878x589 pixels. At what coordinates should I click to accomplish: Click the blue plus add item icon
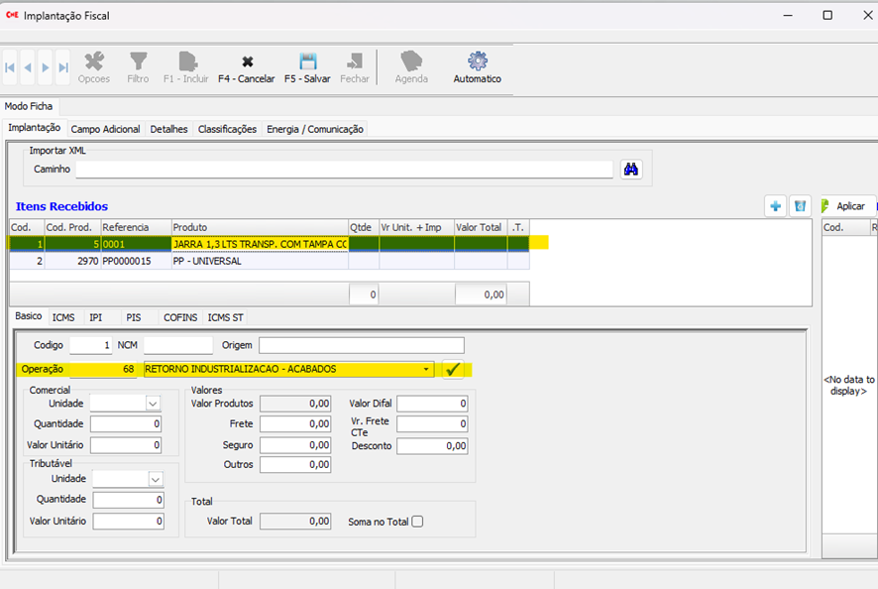click(775, 206)
